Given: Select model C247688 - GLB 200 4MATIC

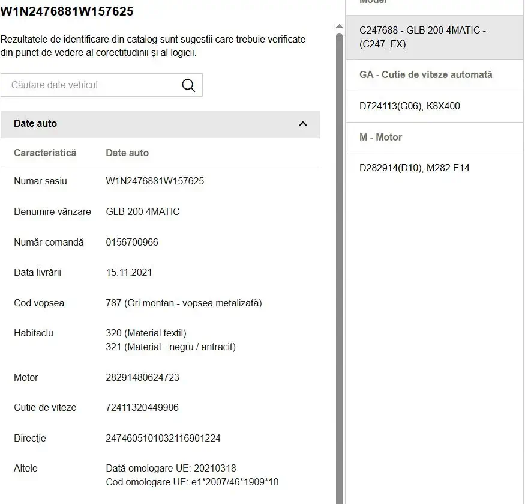Looking at the screenshot, I should [434, 37].
